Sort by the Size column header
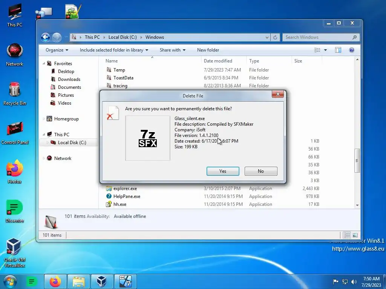This screenshot has height=289, width=386. click(x=298, y=61)
